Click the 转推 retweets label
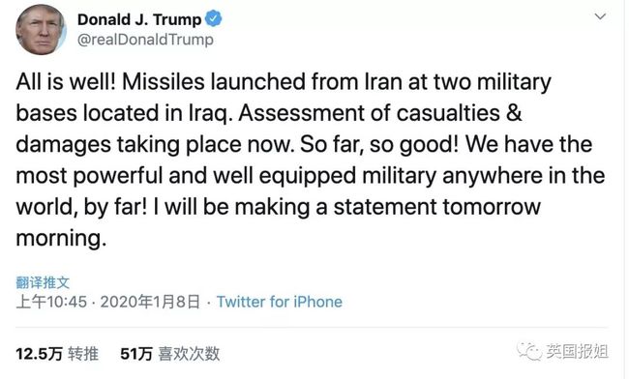629x379 pixels. [x=83, y=354]
